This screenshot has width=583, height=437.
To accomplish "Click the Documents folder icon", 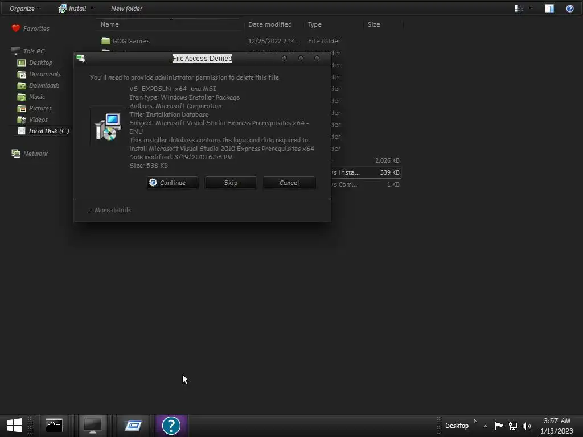I will click(22, 74).
